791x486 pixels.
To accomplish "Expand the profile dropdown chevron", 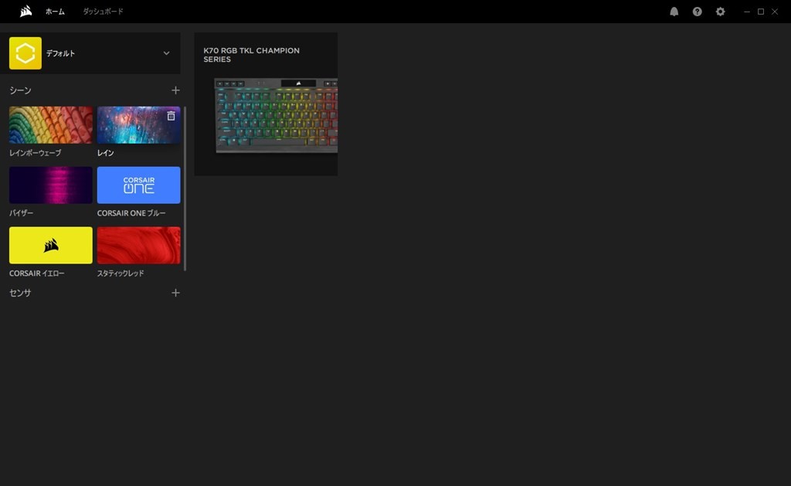I will (166, 53).
